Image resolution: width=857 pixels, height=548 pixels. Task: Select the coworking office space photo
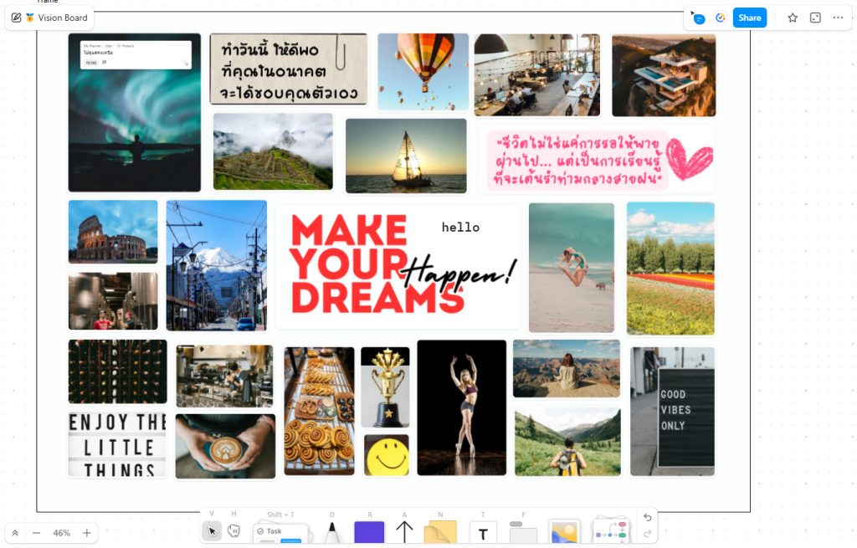[x=536, y=74]
